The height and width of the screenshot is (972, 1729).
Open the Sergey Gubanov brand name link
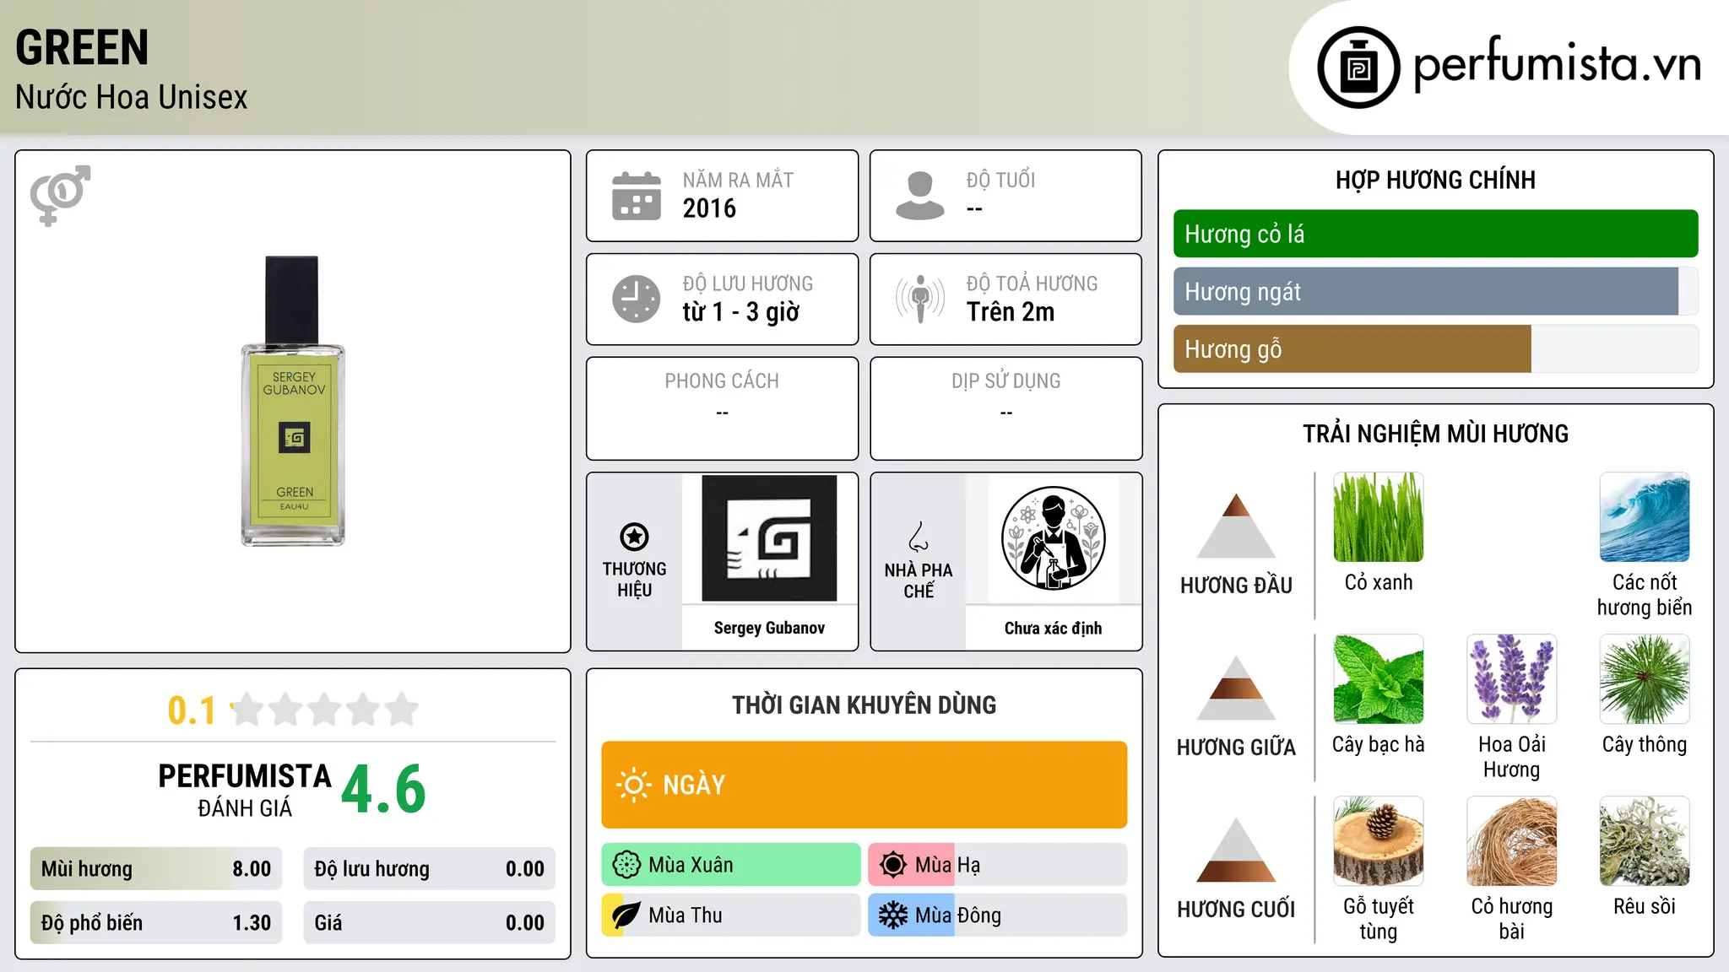[x=769, y=628]
